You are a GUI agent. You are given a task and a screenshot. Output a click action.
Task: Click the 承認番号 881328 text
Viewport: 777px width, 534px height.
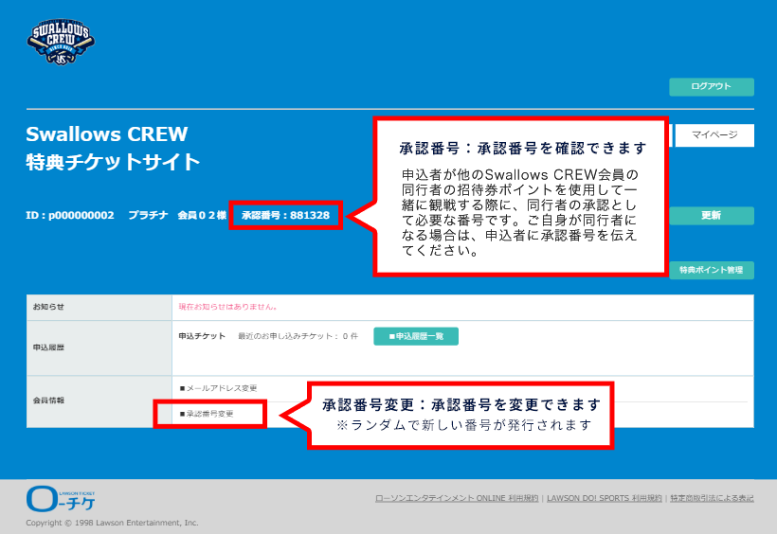[x=285, y=216]
